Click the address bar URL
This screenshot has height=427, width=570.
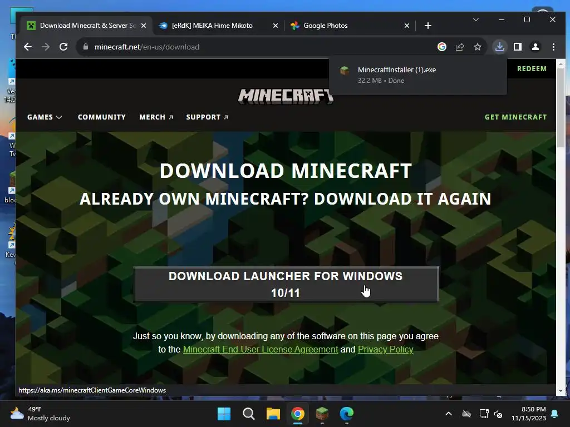click(147, 47)
